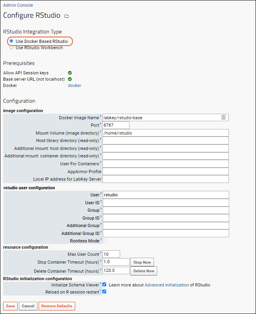Open the Advanced initialization link
256x314 pixels.
point(167,285)
